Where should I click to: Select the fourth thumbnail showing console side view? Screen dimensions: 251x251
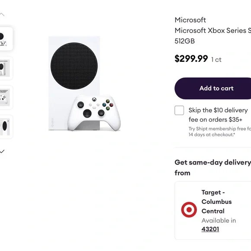[6, 127]
